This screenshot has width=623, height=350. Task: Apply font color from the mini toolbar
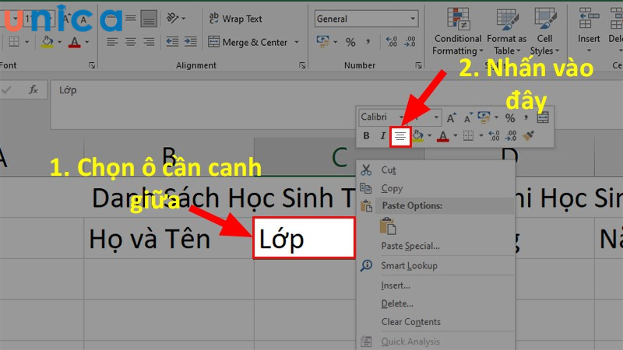[442, 136]
